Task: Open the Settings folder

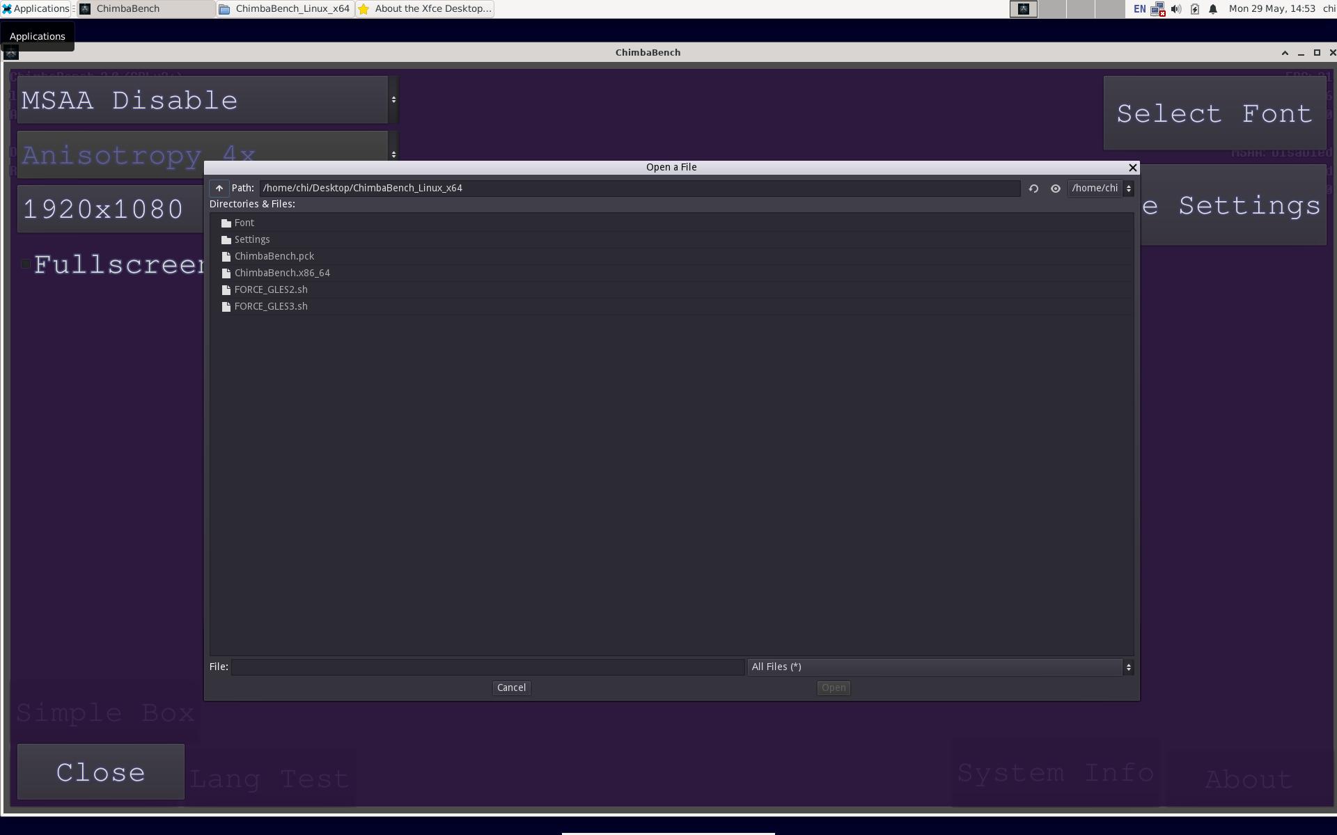Action: (251, 239)
